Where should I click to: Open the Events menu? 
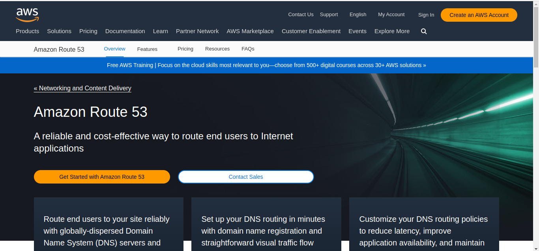click(357, 31)
